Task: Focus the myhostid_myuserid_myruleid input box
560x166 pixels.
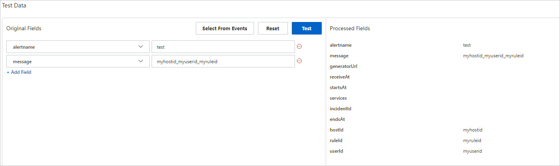Action: [x=223, y=61]
